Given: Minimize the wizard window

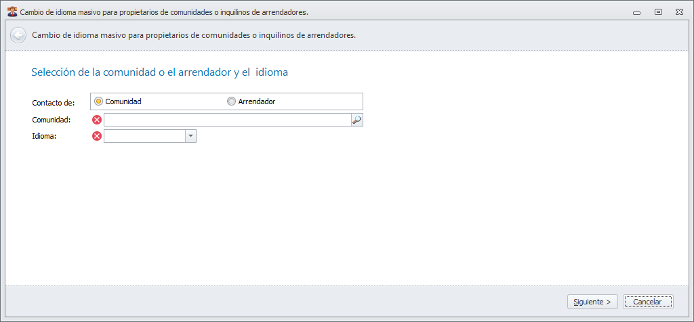Looking at the screenshot, I should coord(637,12).
